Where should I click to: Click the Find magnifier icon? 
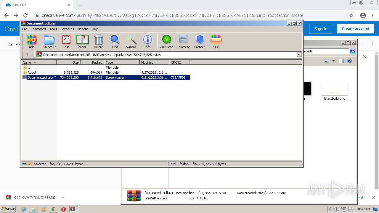click(x=115, y=41)
